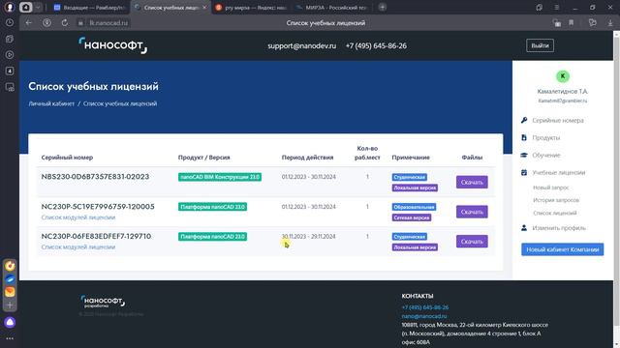
Task: Click the footer phone +7 (495) 645-86-26
Action: pyautogui.click(x=425, y=307)
